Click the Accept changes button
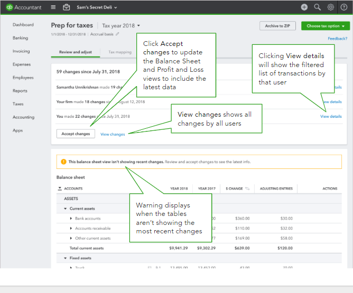The height and width of the screenshot is (293, 353). [76, 134]
